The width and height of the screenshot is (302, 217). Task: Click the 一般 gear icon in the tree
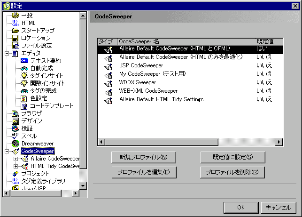point(15,15)
